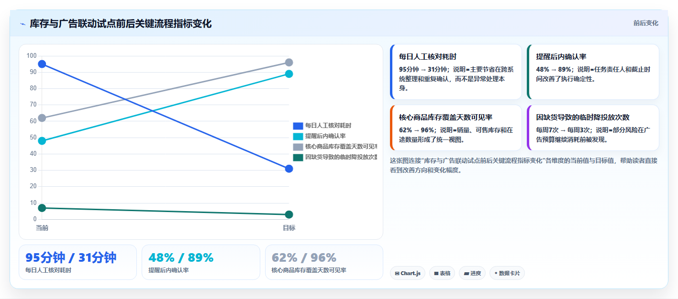
Task: Click the 进度 tag chip
Action: tap(472, 273)
